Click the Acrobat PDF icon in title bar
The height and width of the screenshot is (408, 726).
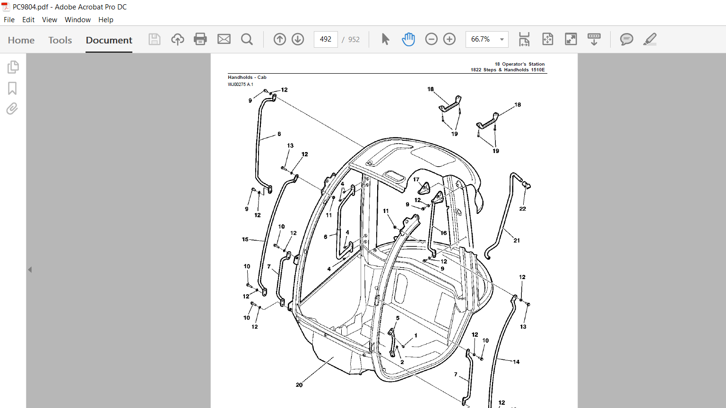(x=6, y=7)
